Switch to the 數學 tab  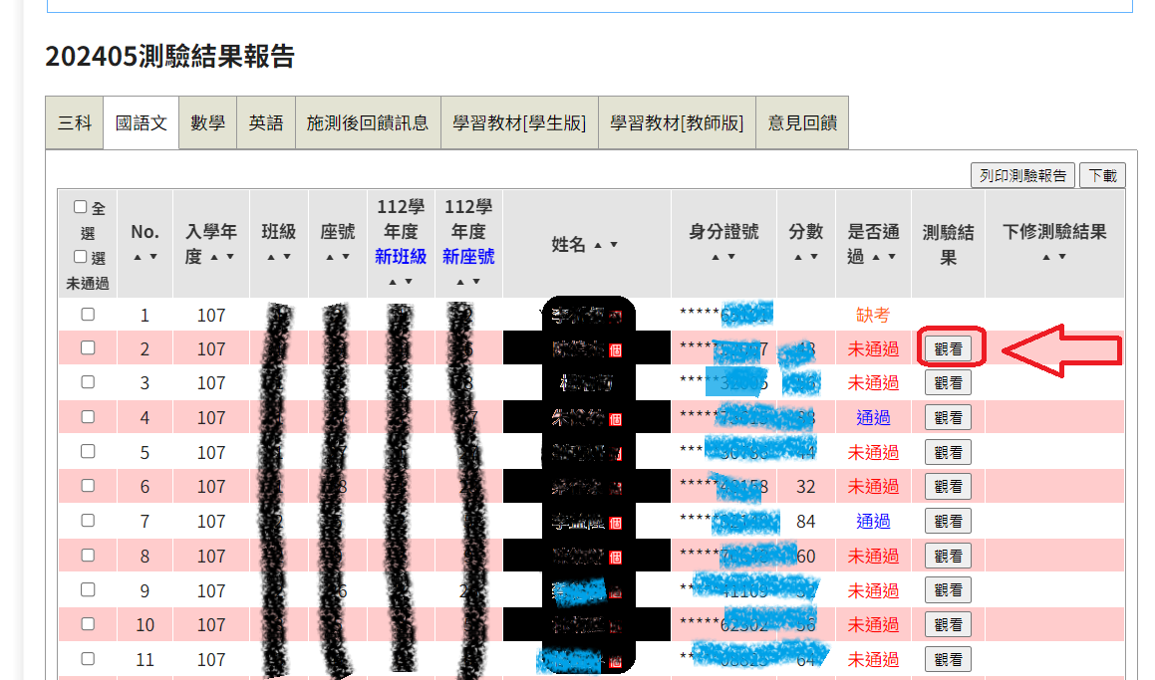(207, 123)
